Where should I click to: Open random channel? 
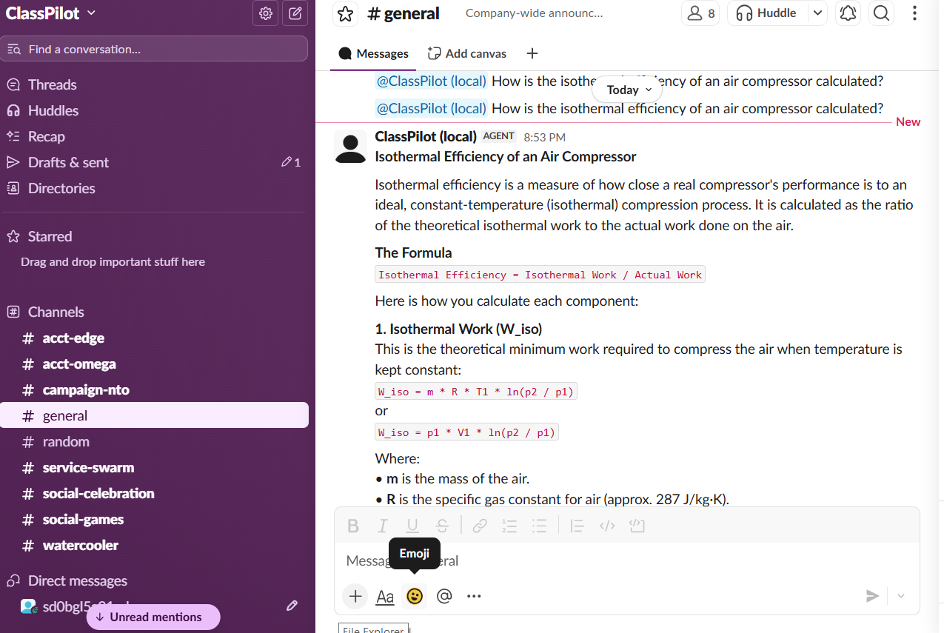point(154,441)
